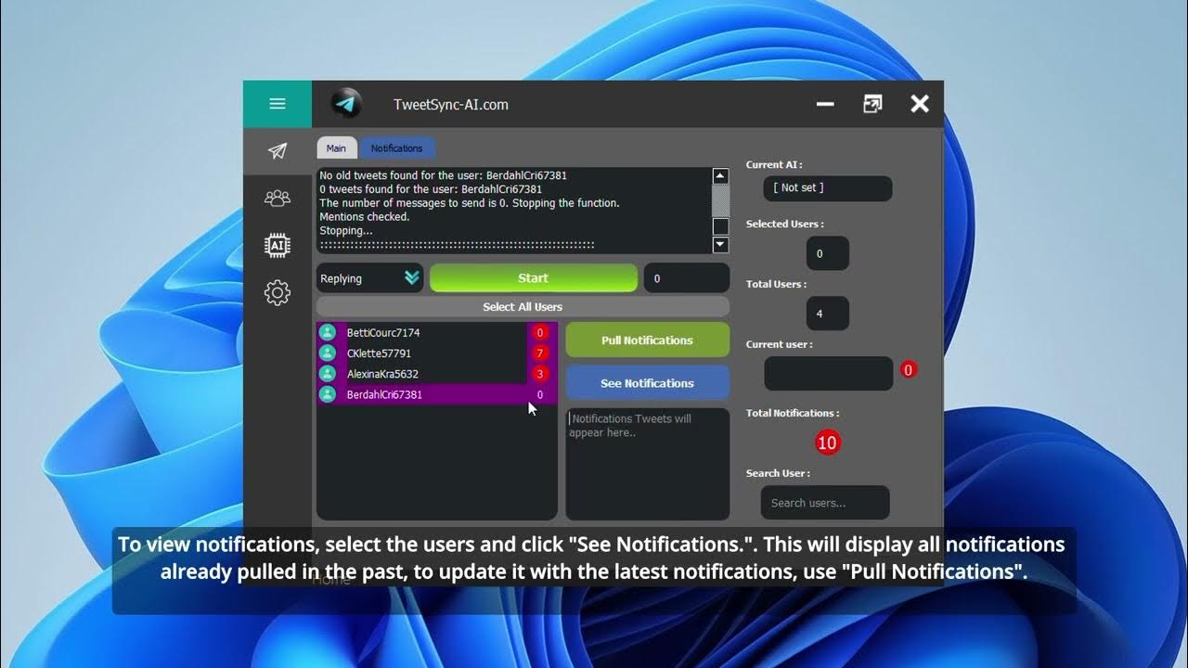Click the Telegram logo in the title bar
1188x668 pixels.
(x=346, y=104)
